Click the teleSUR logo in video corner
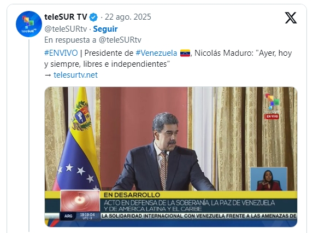The width and height of the screenshot is (313, 233). (272, 103)
